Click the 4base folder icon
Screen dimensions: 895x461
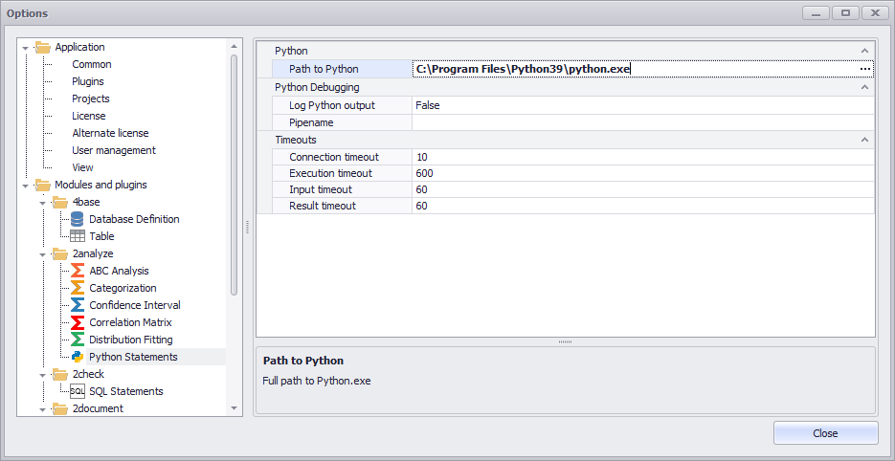(x=60, y=202)
